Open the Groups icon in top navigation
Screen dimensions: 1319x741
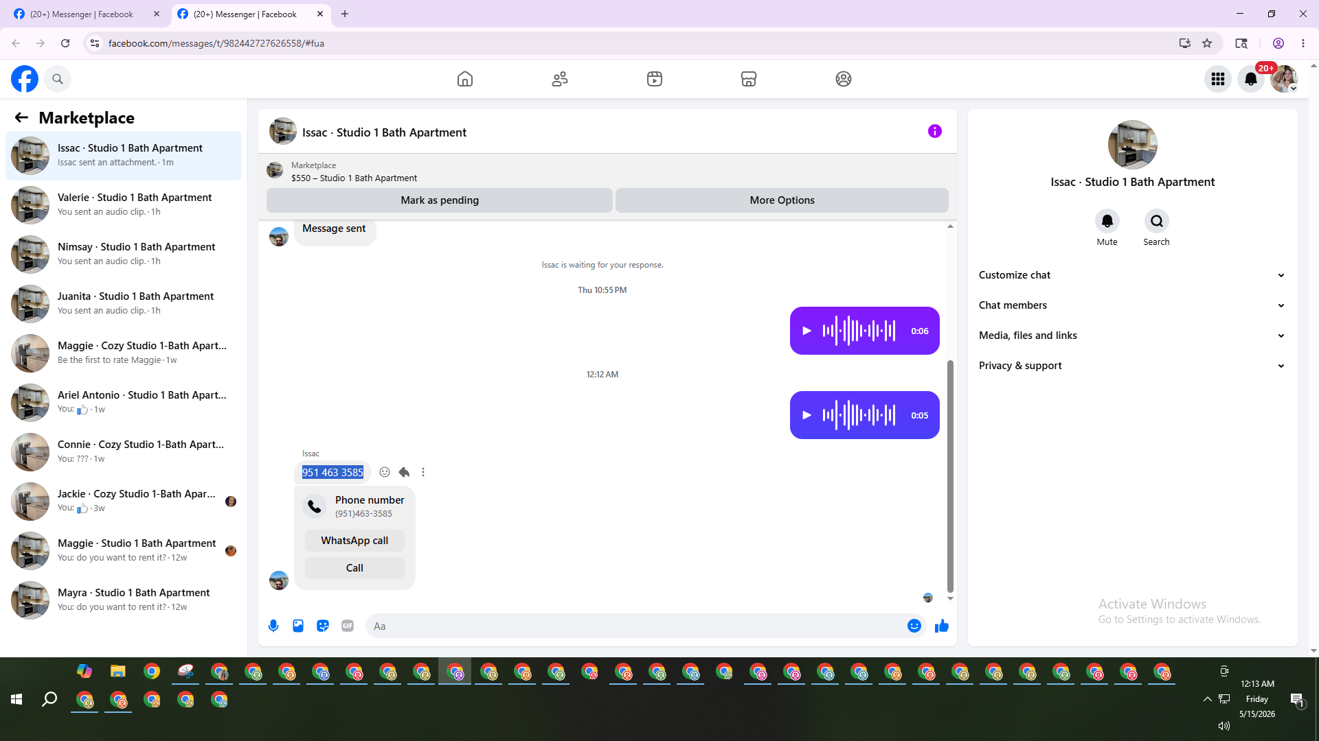tap(844, 79)
